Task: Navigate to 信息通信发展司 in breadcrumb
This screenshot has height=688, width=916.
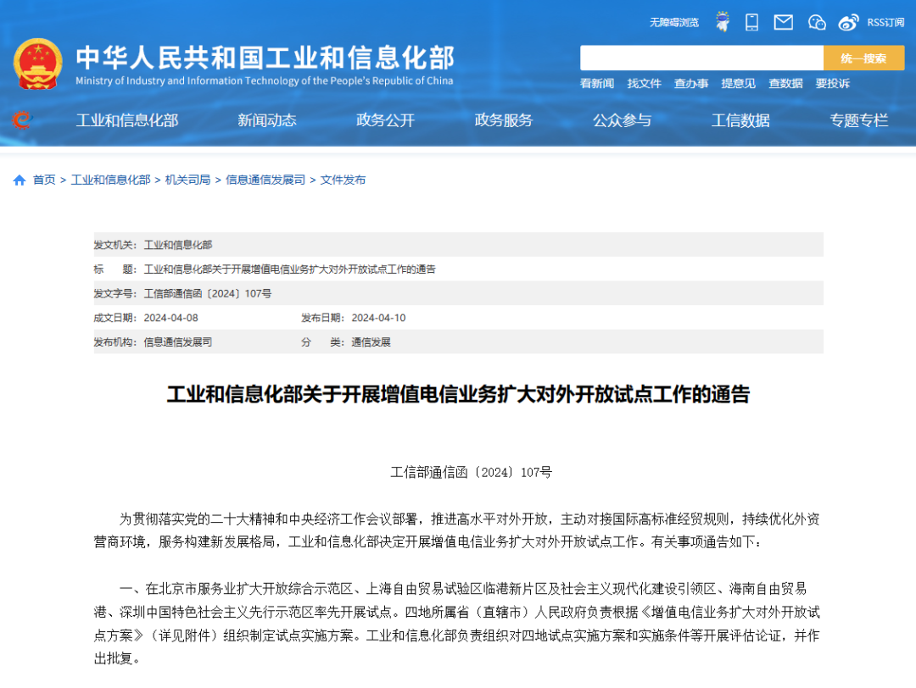Action: (265, 180)
